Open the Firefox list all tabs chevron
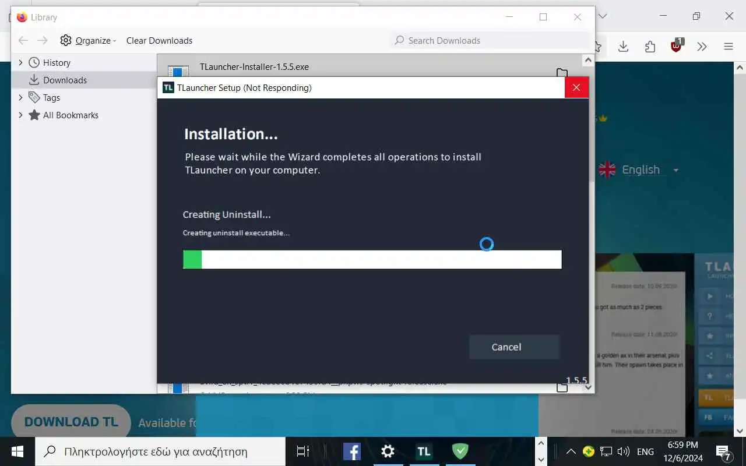 (603, 16)
